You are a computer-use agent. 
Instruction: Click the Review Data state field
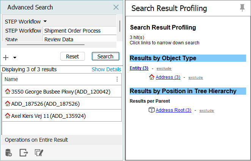click(74, 39)
